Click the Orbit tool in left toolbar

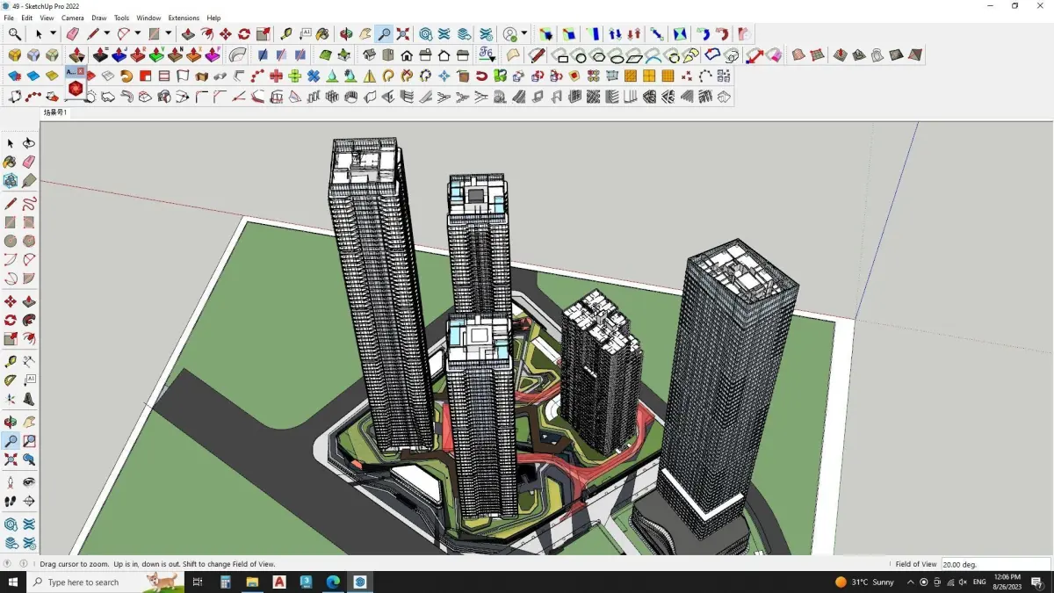[x=11, y=423]
